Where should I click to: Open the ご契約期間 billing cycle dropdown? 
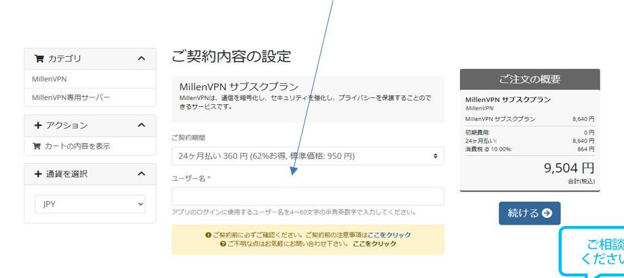click(x=308, y=156)
